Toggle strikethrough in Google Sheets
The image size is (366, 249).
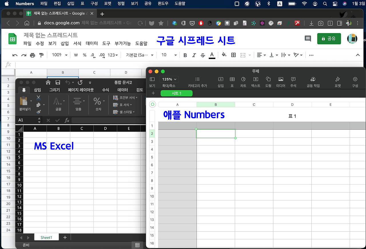(x=203, y=55)
